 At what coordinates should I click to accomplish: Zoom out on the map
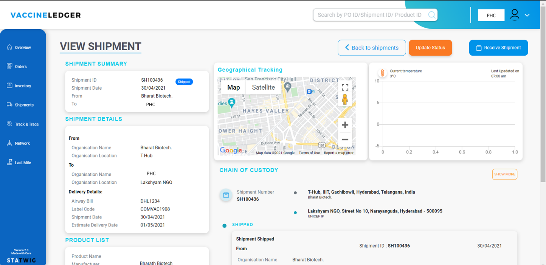click(345, 139)
